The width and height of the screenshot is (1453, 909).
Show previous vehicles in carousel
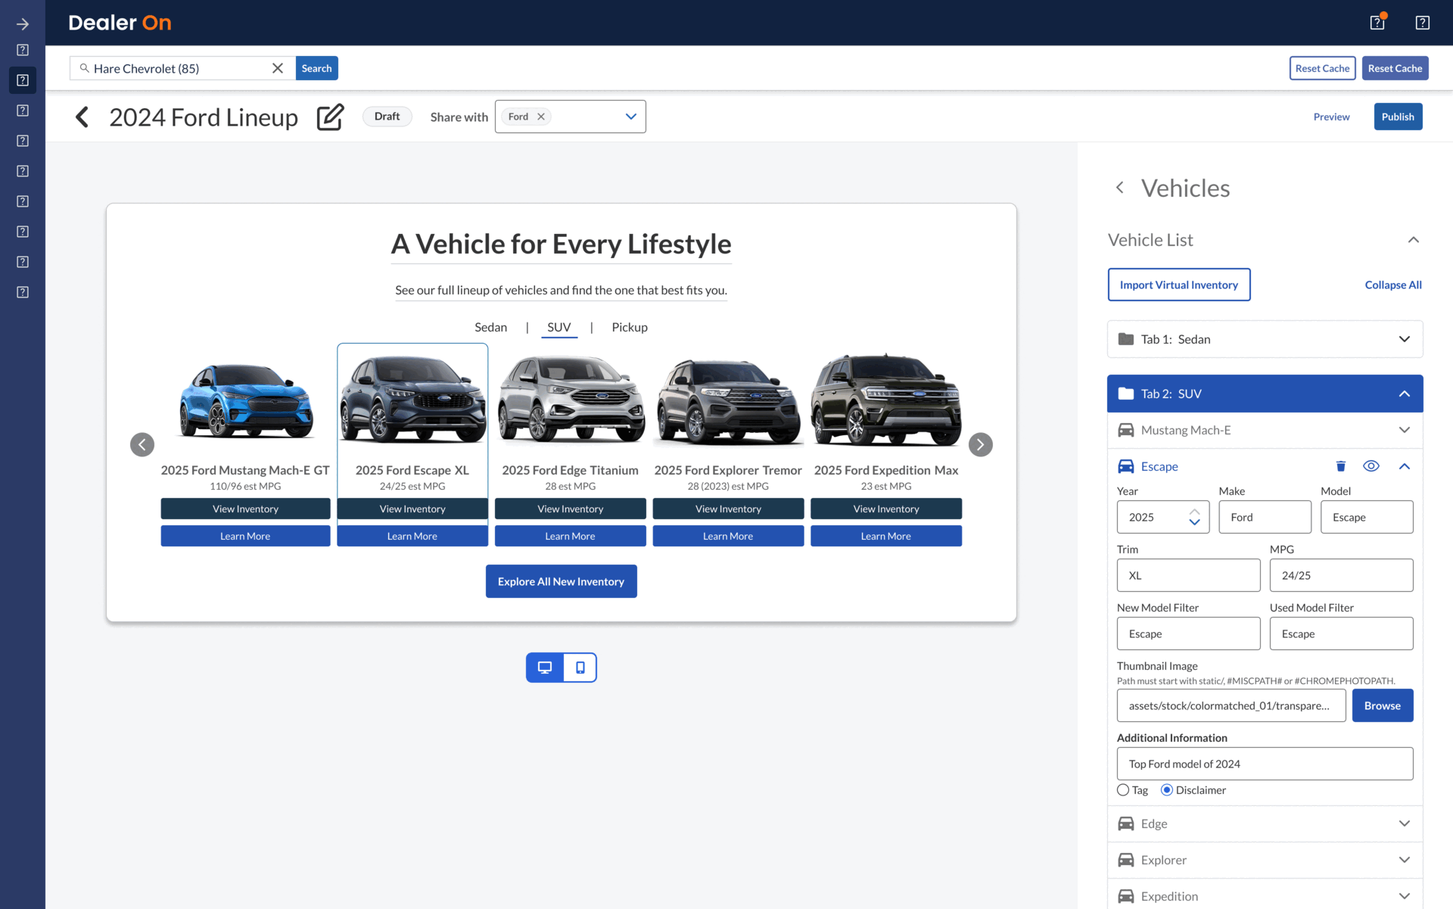coord(142,444)
